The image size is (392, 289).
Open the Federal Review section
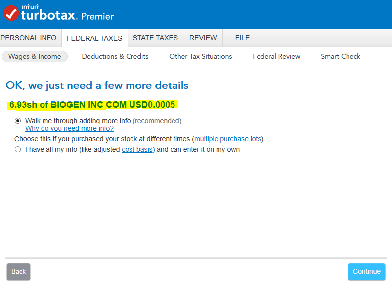pyautogui.click(x=276, y=56)
